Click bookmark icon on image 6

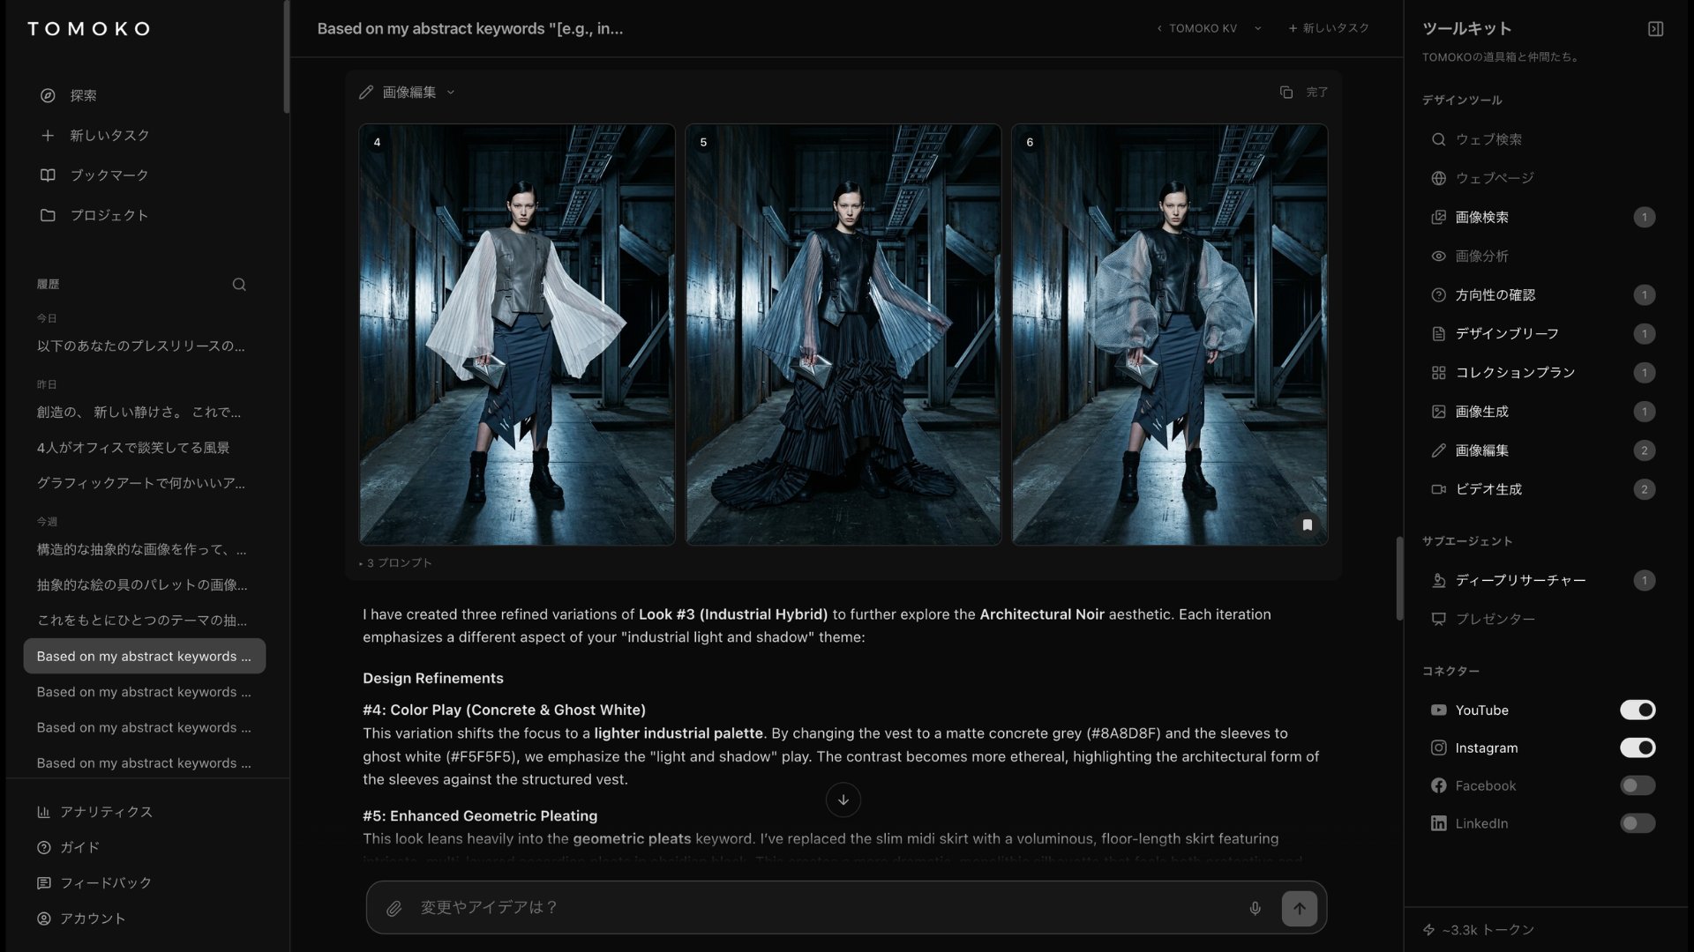(1307, 524)
